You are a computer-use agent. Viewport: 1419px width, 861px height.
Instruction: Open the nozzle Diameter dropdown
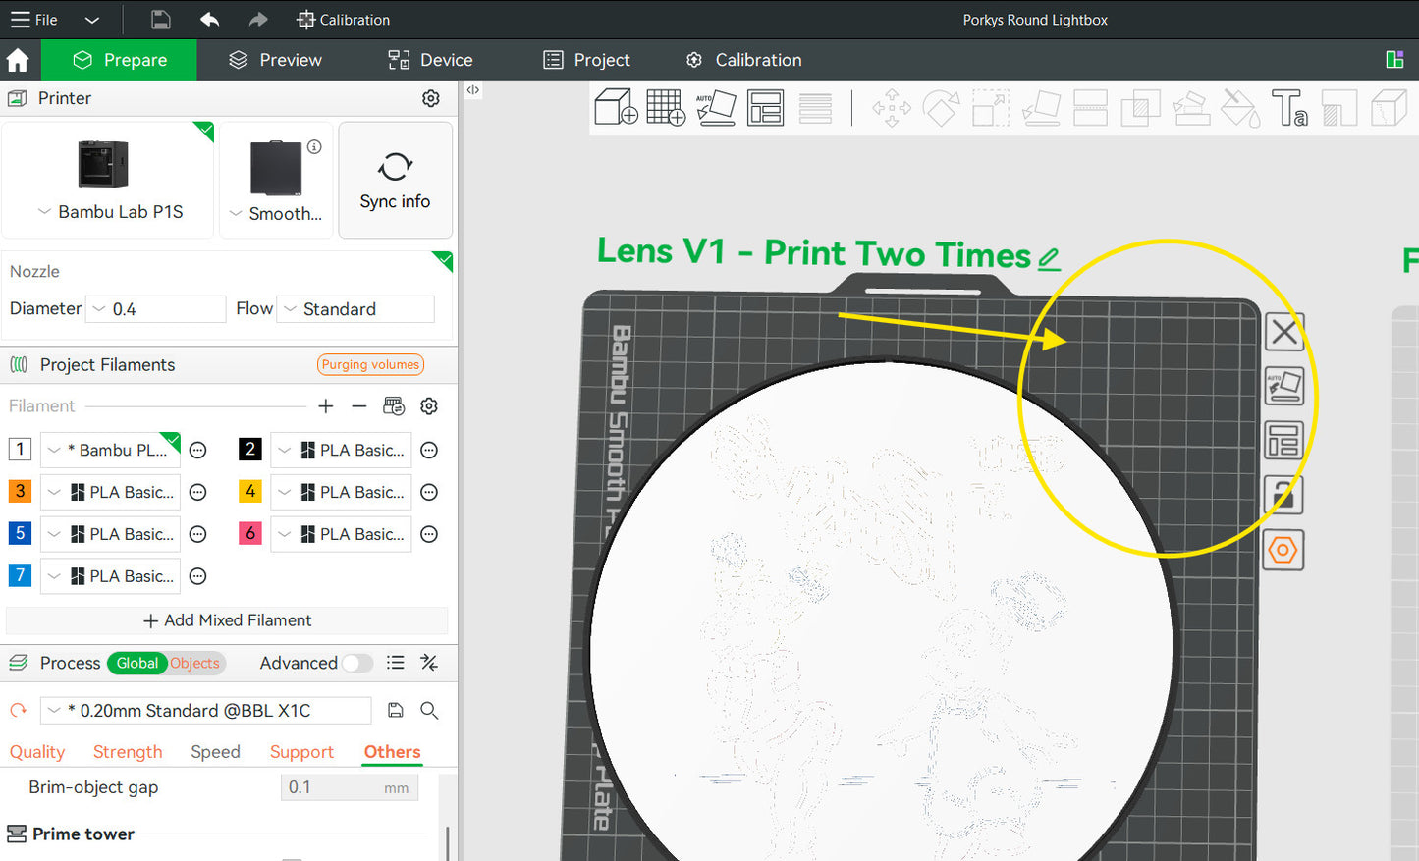pyautogui.click(x=156, y=309)
